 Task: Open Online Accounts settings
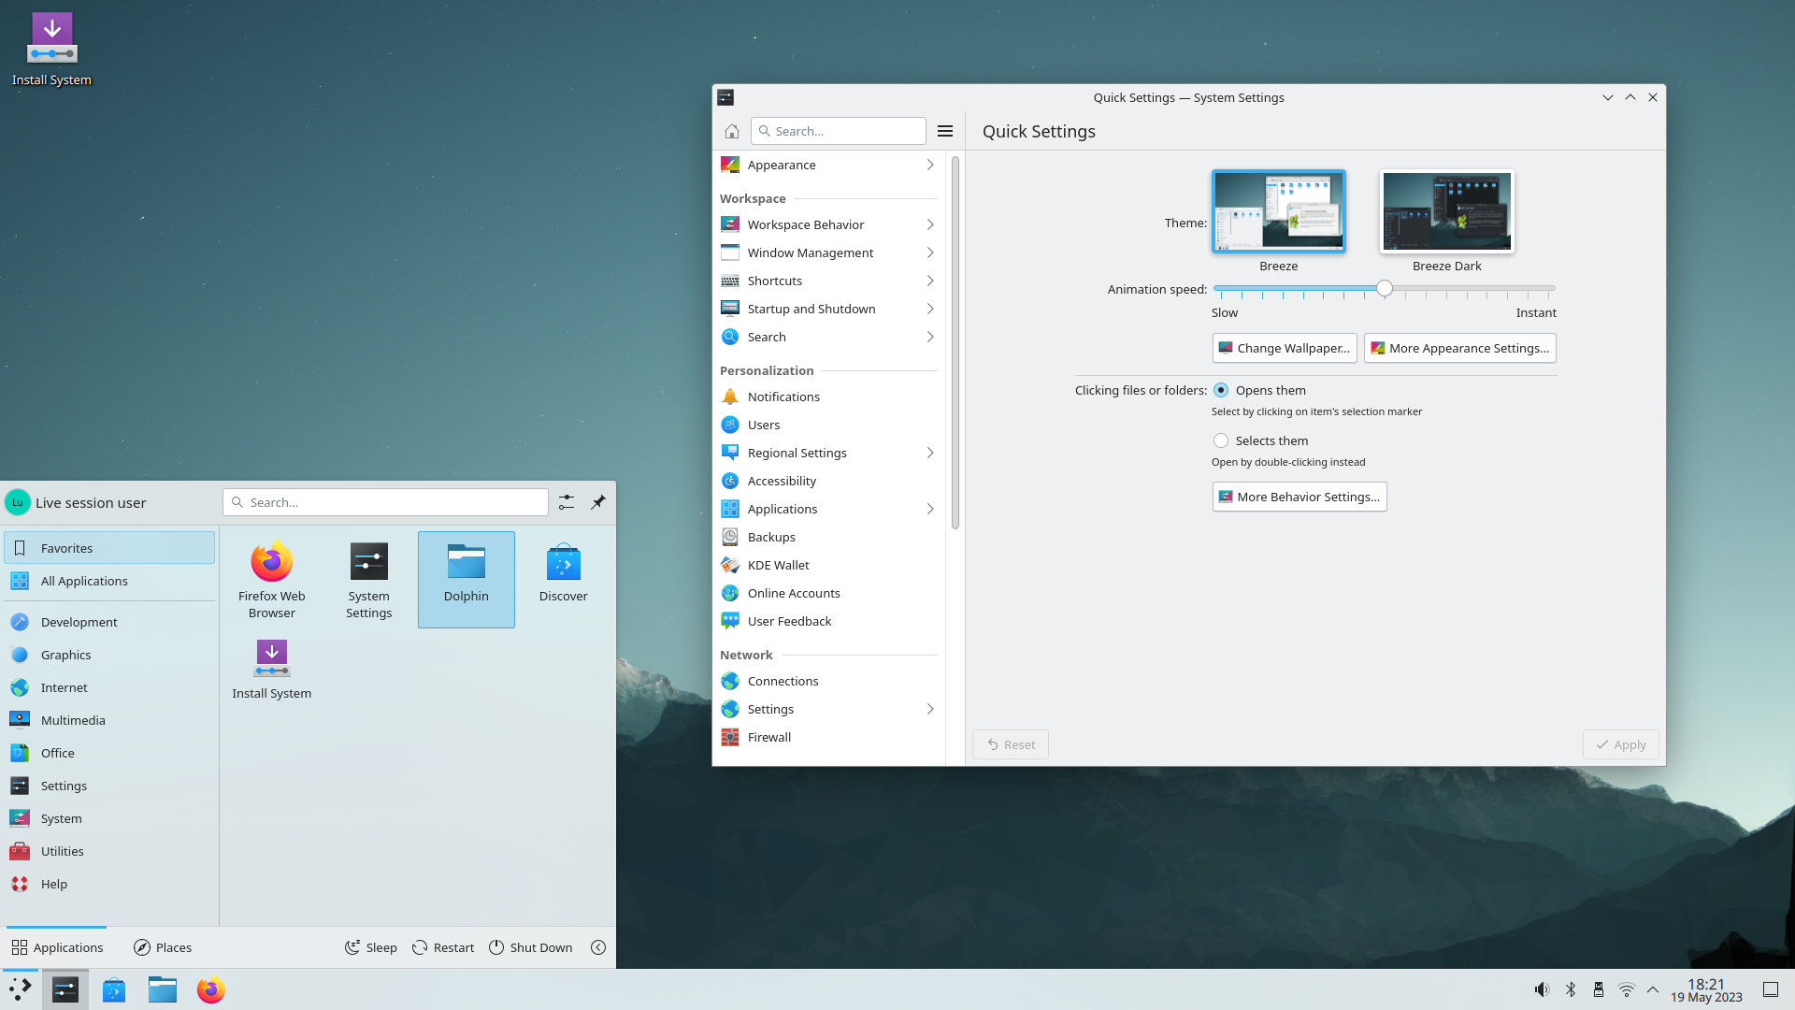[828, 593]
